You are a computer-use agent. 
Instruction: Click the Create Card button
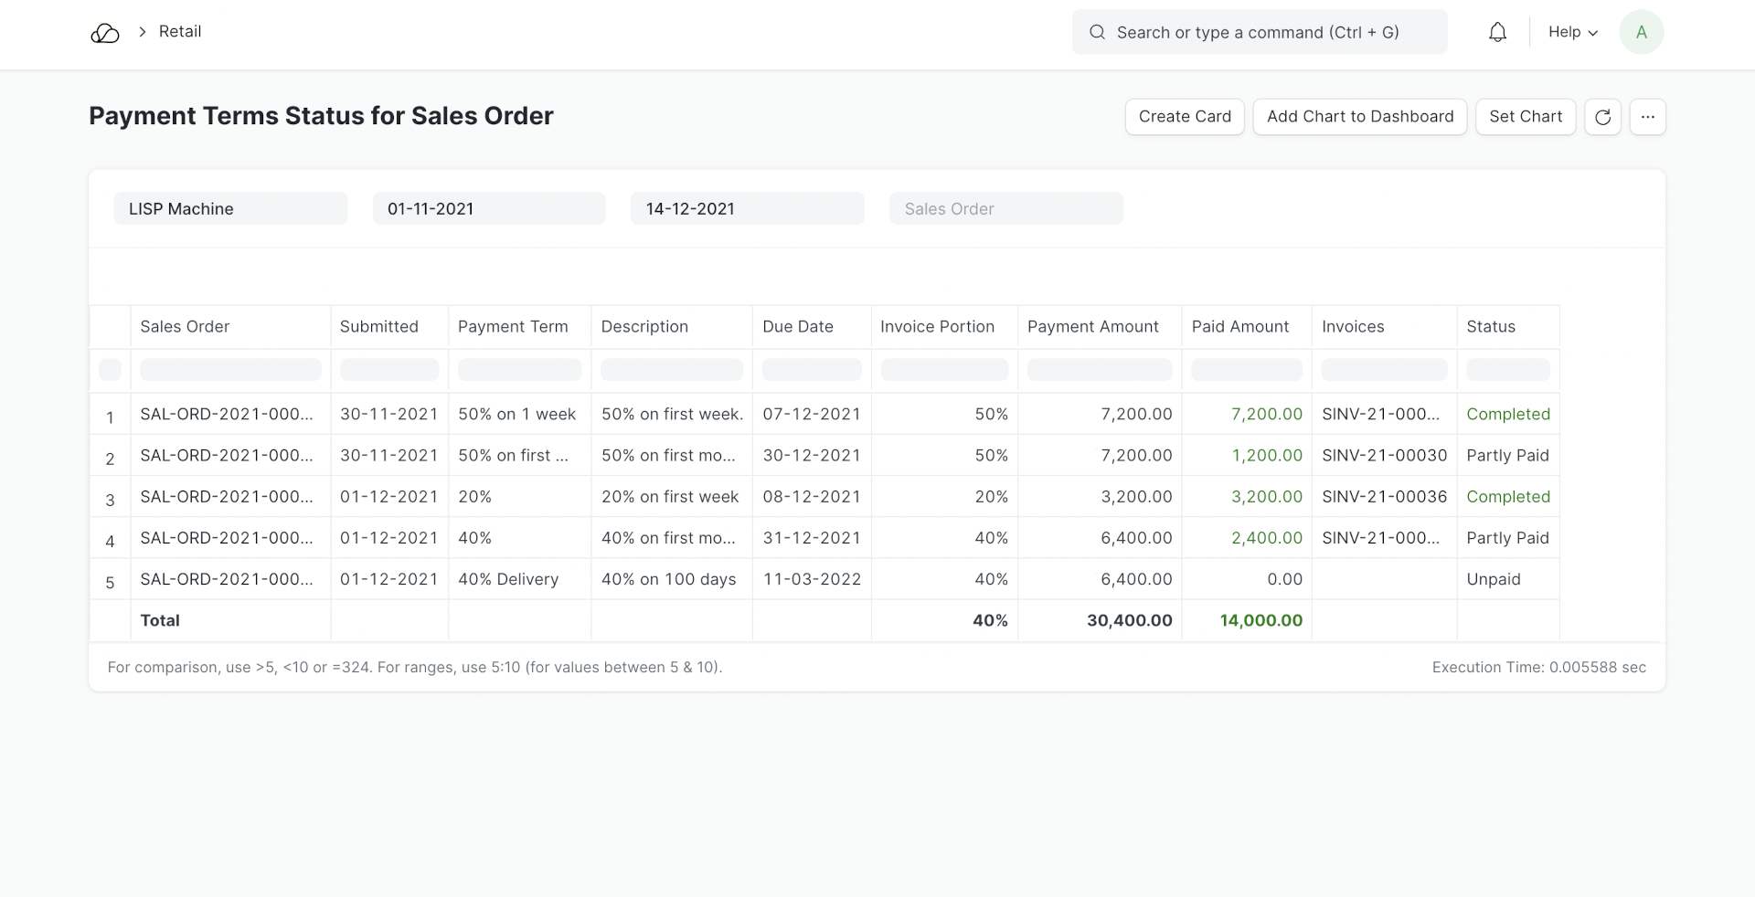(1184, 117)
